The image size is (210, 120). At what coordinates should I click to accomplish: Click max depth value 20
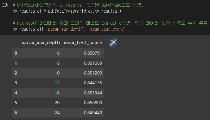click(57, 103)
